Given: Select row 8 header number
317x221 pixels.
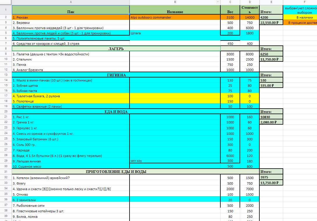Looking at the screenshot, I should coord(6,49).
